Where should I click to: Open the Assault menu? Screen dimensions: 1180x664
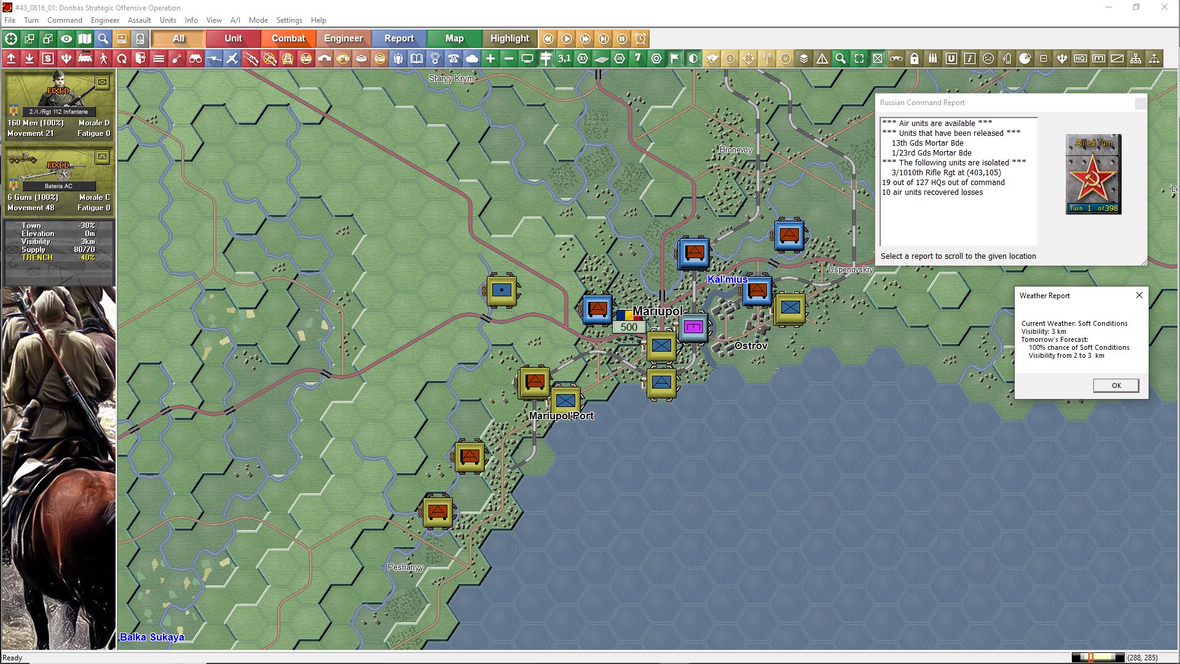pyautogui.click(x=139, y=20)
